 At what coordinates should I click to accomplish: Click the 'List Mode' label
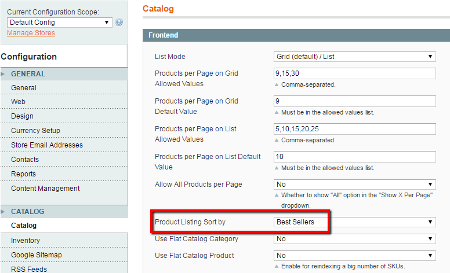[170, 57]
